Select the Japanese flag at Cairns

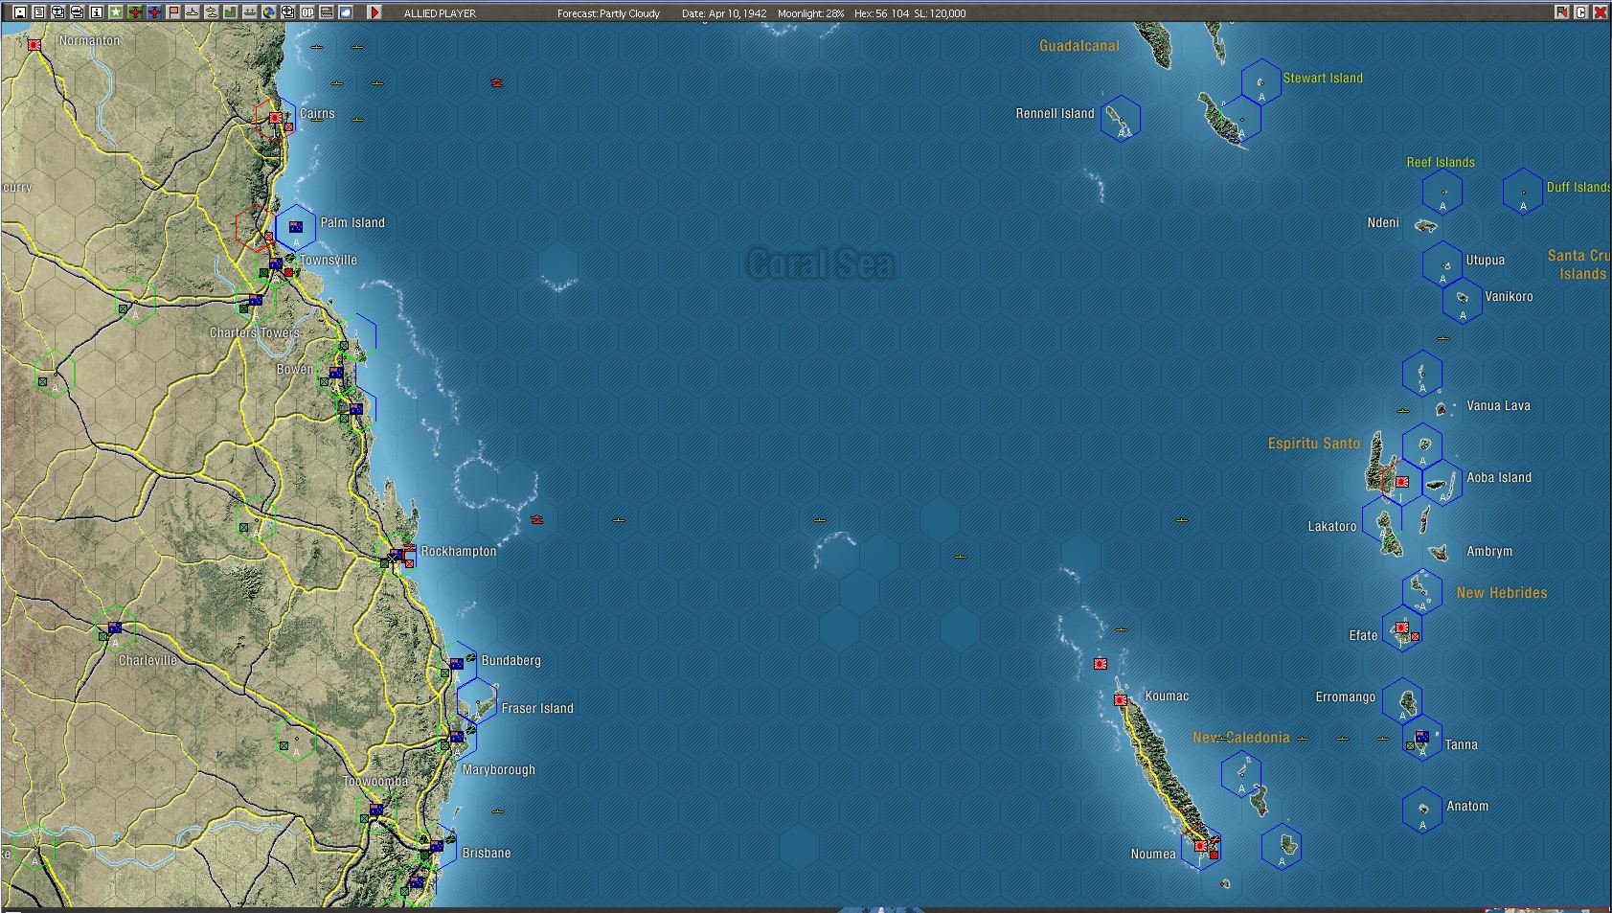(x=276, y=118)
